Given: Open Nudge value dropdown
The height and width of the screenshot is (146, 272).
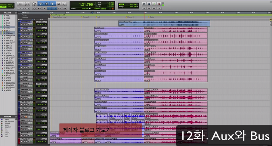Looking at the screenshot, I should 137,7.
